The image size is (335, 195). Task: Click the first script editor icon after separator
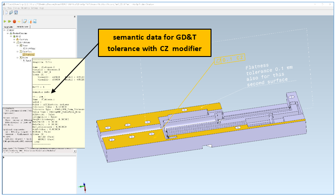pyautogui.click(x=25, y=21)
